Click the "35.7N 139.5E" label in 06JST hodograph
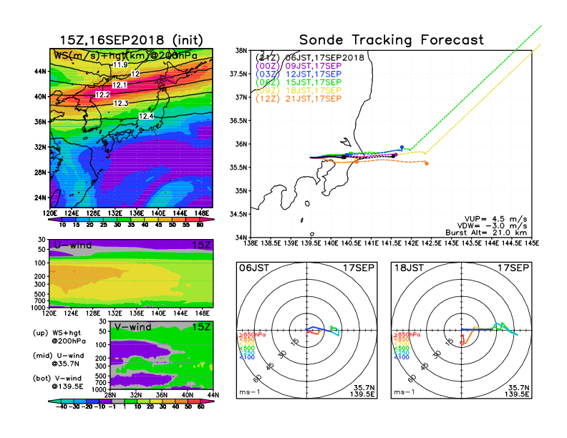 click(362, 391)
